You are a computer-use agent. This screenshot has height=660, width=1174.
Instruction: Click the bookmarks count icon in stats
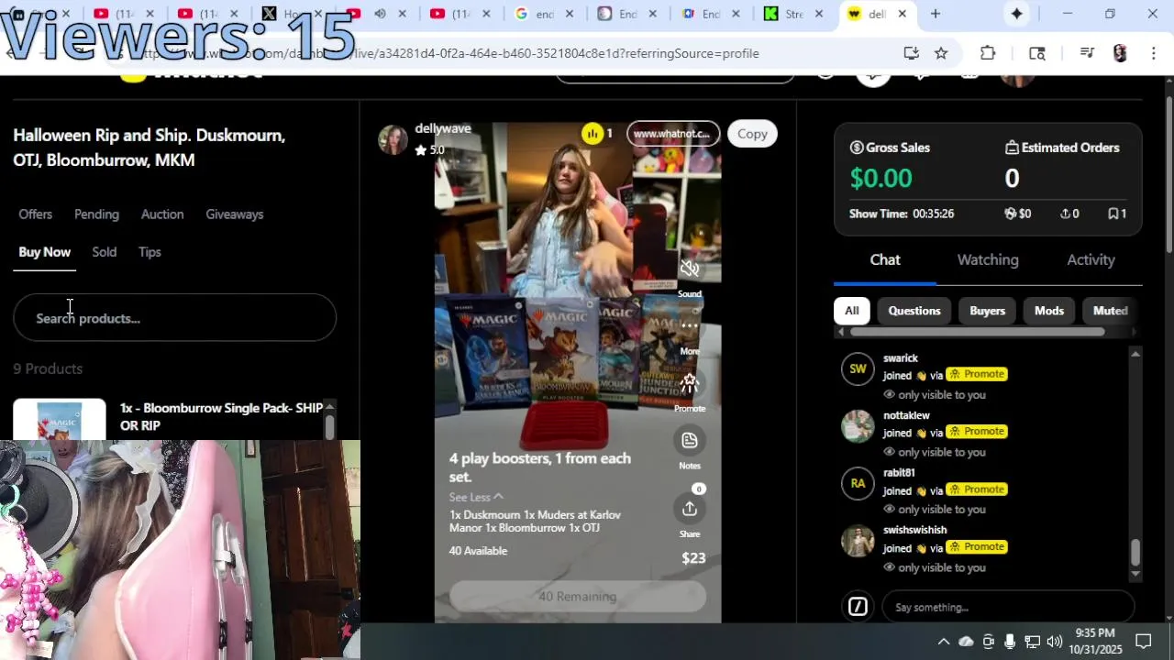tap(1113, 214)
